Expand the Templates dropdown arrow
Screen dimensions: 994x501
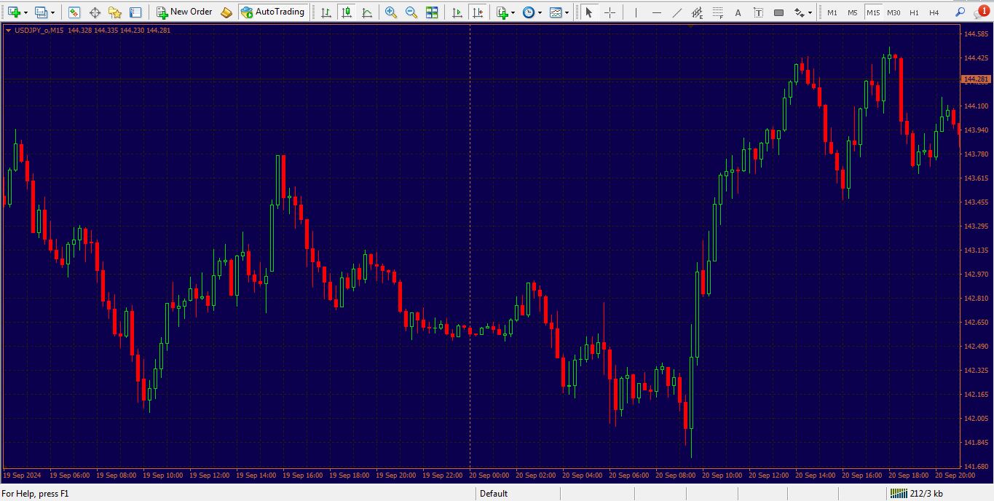tap(567, 12)
